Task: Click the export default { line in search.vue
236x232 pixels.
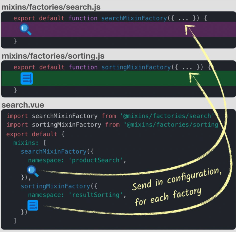Action: 35,134
